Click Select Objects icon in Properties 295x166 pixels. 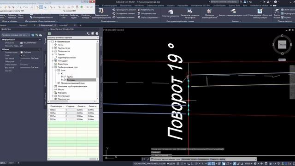coord(37,35)
